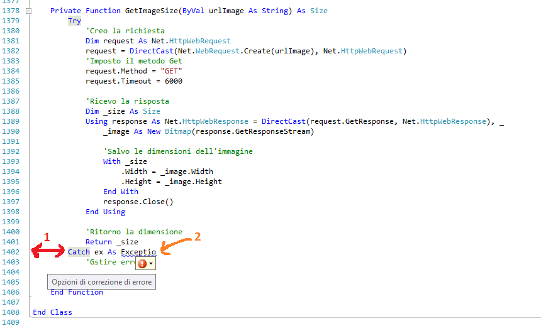Viewport: 541px width, 326px height.
Task: Click the "Opzioni di correzione di errore" tooltip
Action: [x=100, y=282]
